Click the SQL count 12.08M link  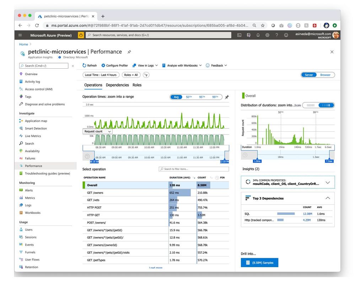[307, 214]
